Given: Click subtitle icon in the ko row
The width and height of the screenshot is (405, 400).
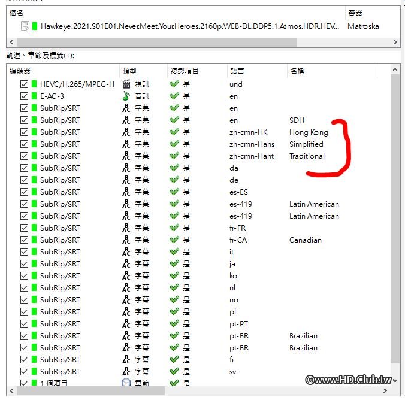Looking at the screenshot, I should (126, 275).
